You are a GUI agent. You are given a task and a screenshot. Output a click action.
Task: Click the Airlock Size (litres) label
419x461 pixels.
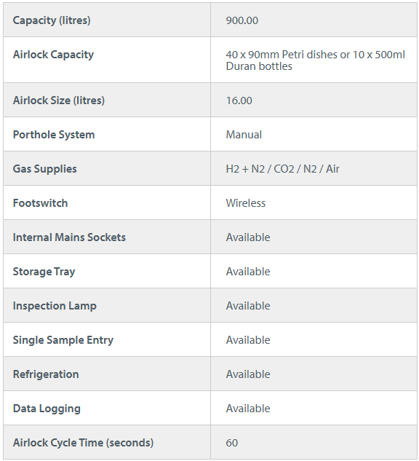(59, 101)
